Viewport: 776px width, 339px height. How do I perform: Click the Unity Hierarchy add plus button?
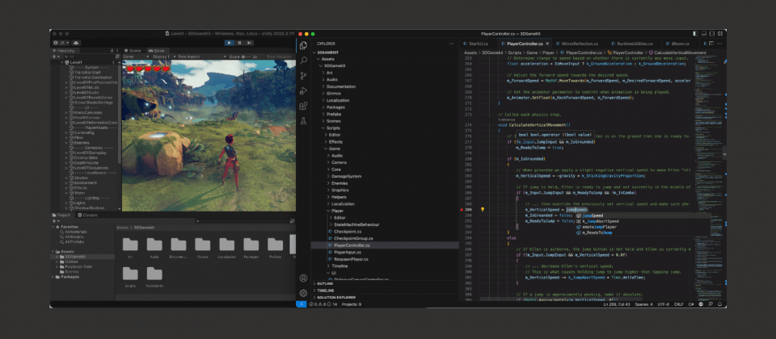[56, 56]
